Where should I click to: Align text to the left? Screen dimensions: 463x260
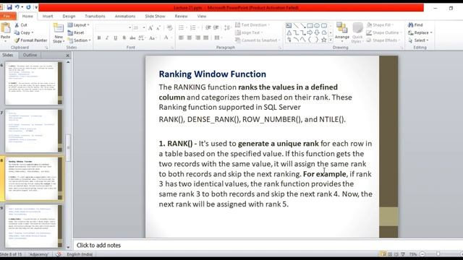[182, 38]
